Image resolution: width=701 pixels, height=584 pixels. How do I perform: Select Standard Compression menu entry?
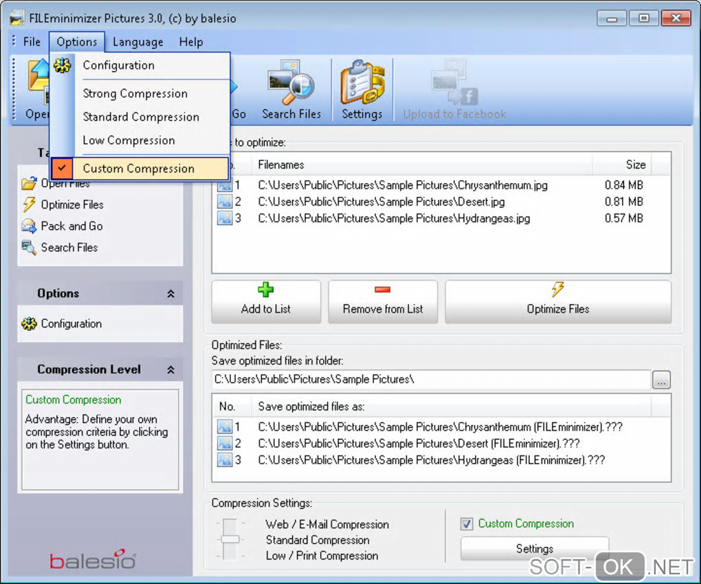click(140, 117)
